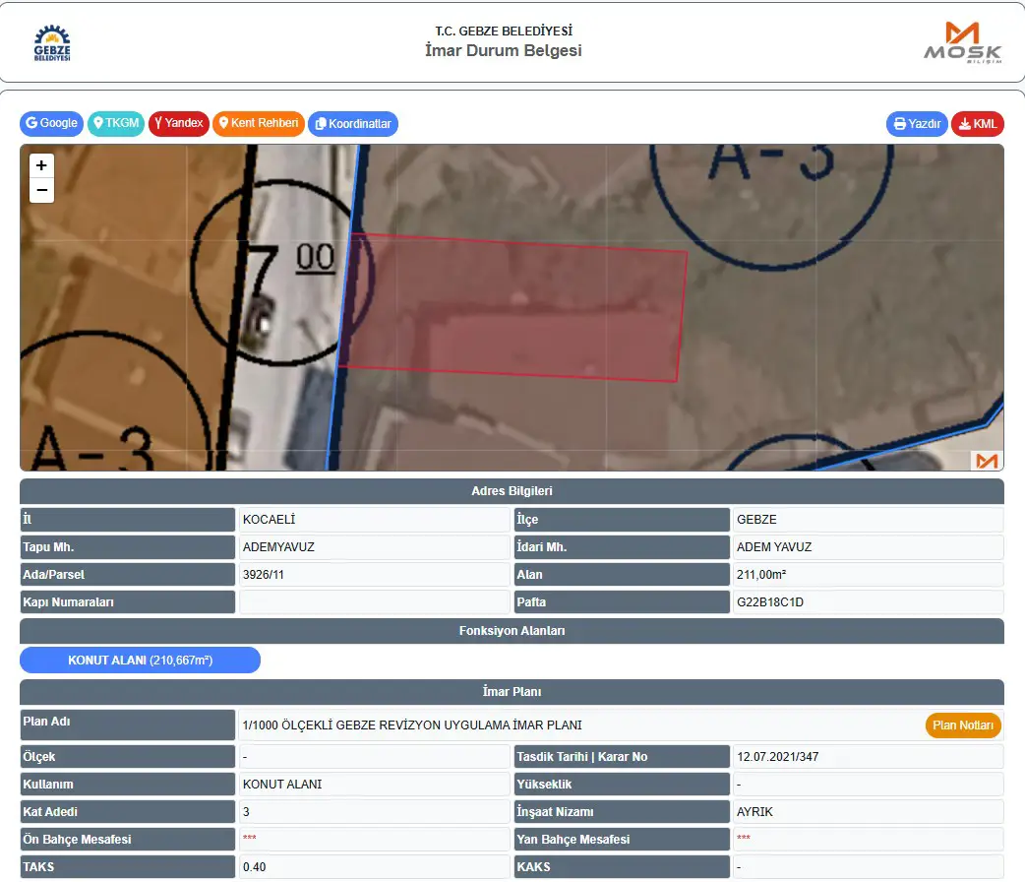Click the İlçe value GEBZE
The height and width of the screenshot is (882, 1025).
click(x=756, y=520)
